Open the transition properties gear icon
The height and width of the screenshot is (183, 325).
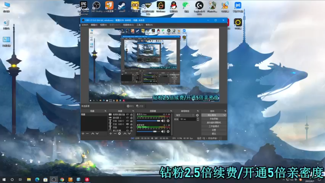click(x=197, y=115)
